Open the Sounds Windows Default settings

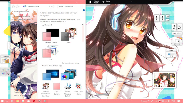[x=67, y=90]
